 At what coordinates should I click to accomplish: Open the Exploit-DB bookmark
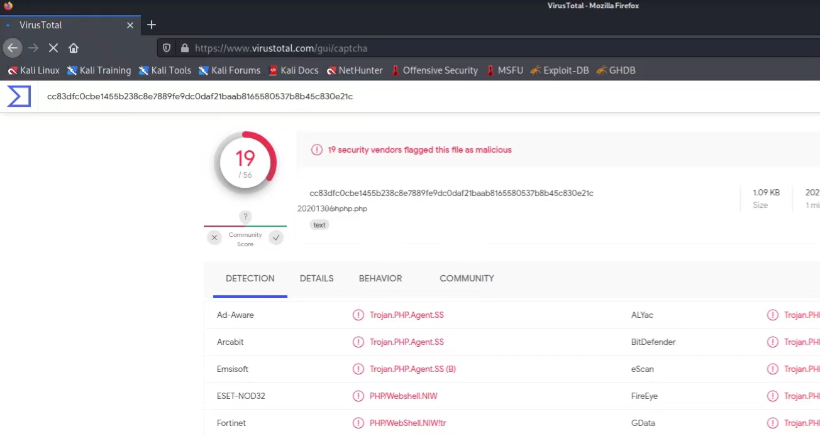click(x=560, y=70)
